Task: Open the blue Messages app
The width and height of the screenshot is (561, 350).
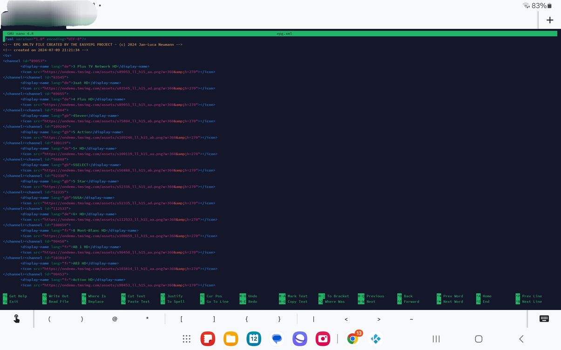Action: tap(277, 339)
